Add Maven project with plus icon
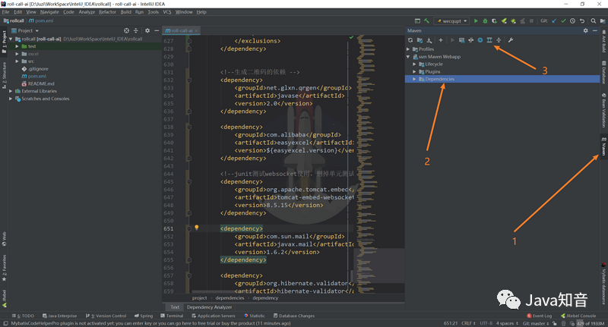The width and height of the screenshot is (608, 327). click(x=441, y=40)
